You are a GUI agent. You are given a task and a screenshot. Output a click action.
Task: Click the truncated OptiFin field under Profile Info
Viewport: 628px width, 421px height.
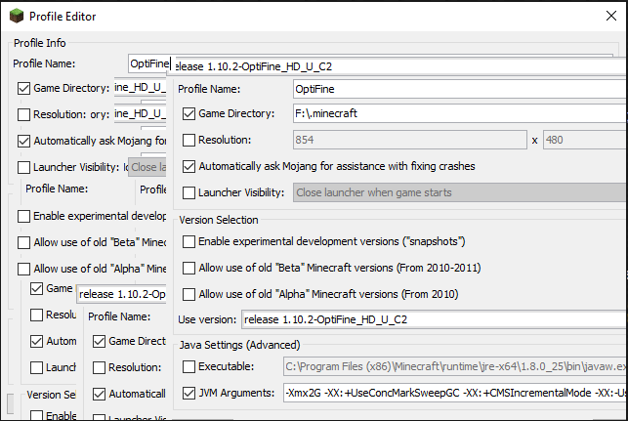pos(149,63)
